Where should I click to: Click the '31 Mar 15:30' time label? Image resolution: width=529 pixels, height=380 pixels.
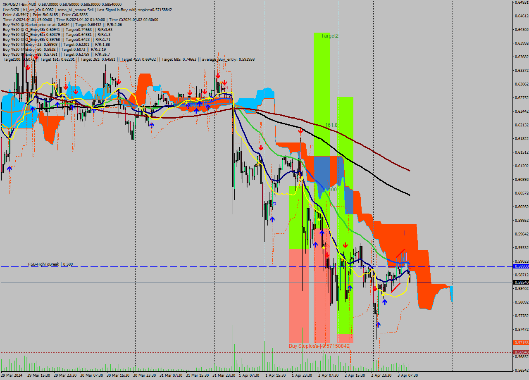click(x=198, y=375)
